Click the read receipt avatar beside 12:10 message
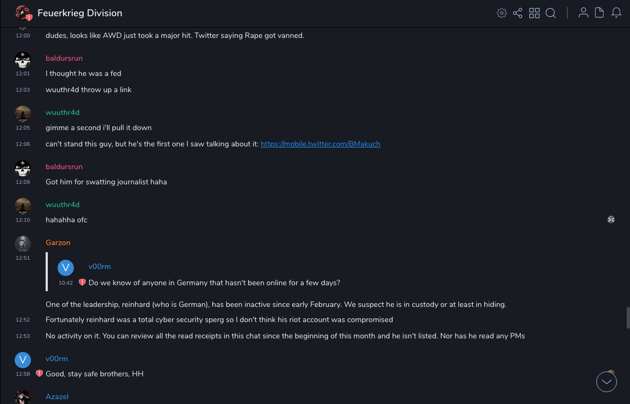 click(611, 220)
